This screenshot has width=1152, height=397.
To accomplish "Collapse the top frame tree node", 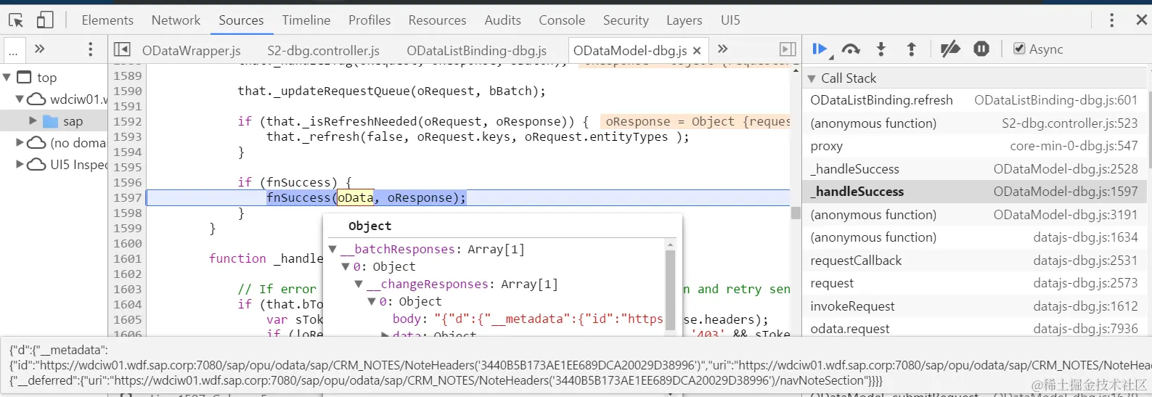I will click(x=7, y=77).
